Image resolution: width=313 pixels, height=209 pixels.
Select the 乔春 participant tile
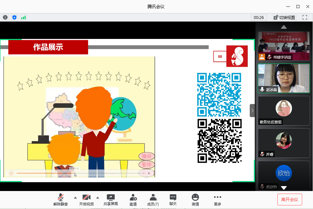click(284, 143)
